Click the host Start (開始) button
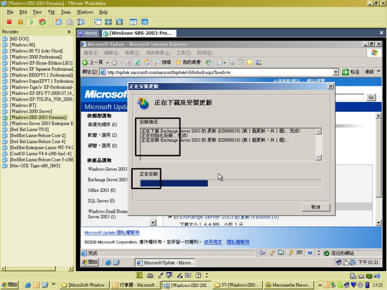Screen dimensions: 387x290 pos(10,285)
